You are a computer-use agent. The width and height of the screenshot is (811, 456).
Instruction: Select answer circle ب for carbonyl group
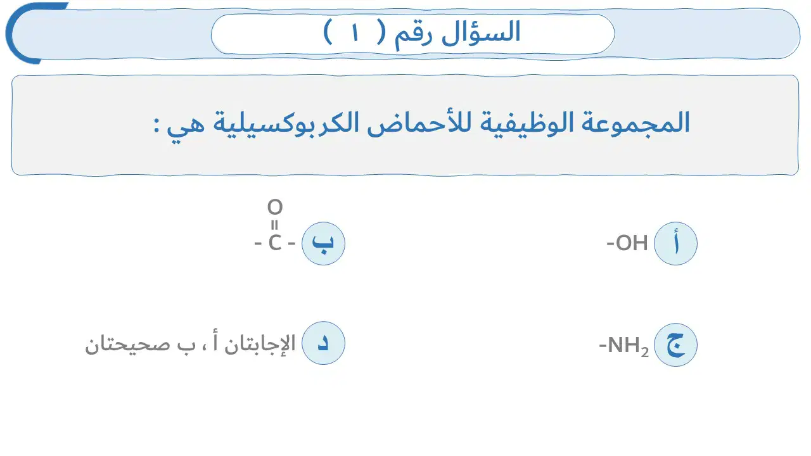point(323,243)
